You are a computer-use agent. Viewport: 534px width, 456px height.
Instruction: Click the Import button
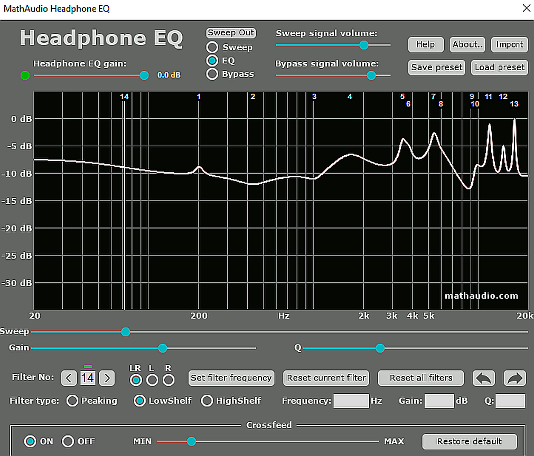pyautogui.click(x=510, y=44)
